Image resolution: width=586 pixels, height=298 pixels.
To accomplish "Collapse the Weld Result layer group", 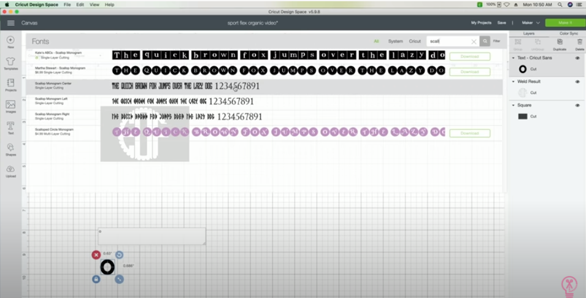I will pos(513,82).
